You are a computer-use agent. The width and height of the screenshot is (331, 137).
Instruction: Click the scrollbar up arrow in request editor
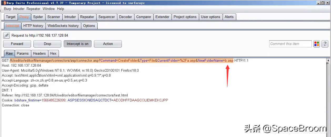click(x=328, y=60)
